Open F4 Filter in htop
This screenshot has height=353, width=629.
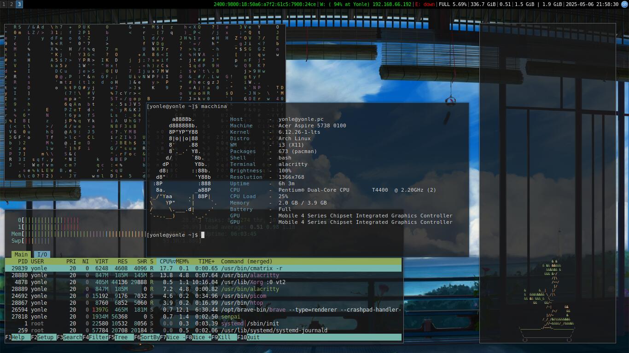tap(95, 337)
